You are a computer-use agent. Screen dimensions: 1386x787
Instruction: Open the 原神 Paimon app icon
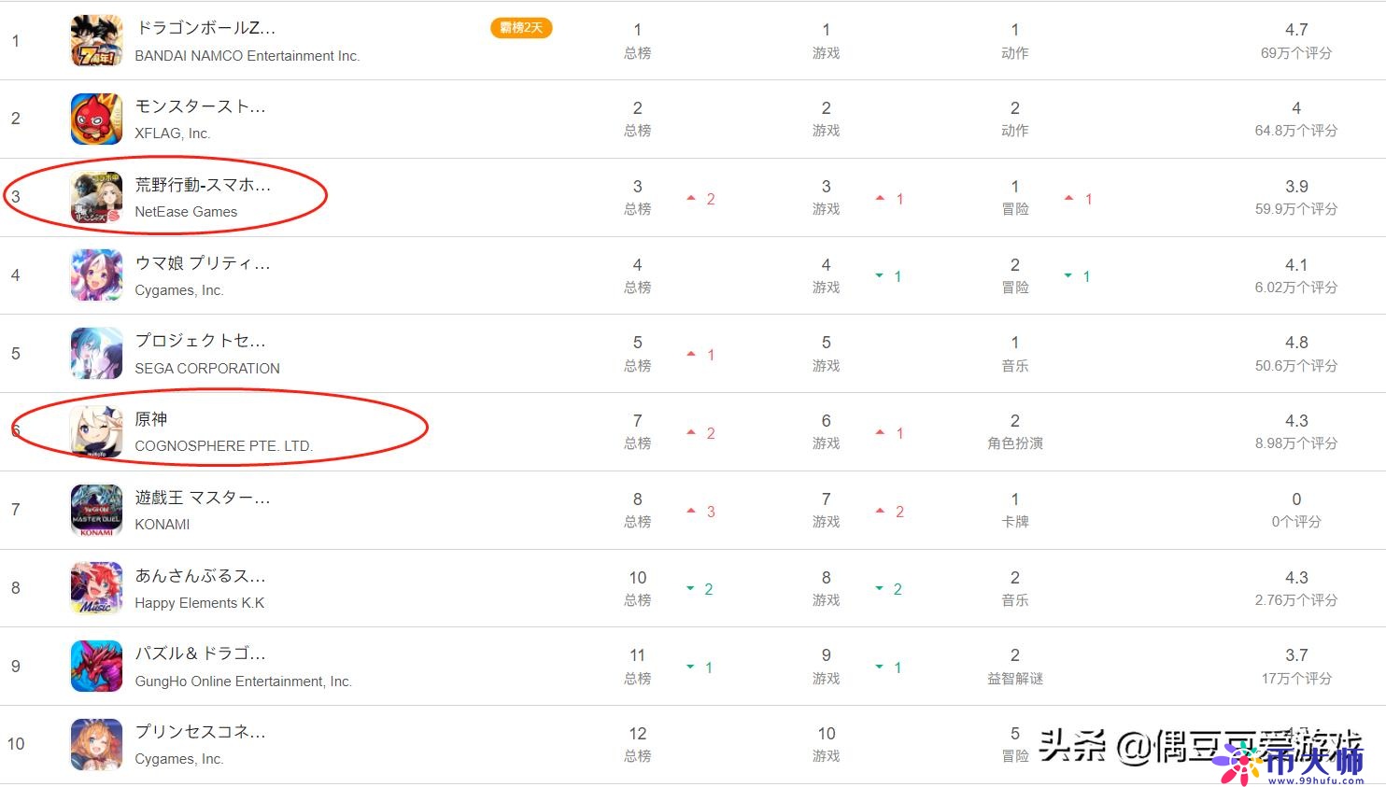point(96,431)
